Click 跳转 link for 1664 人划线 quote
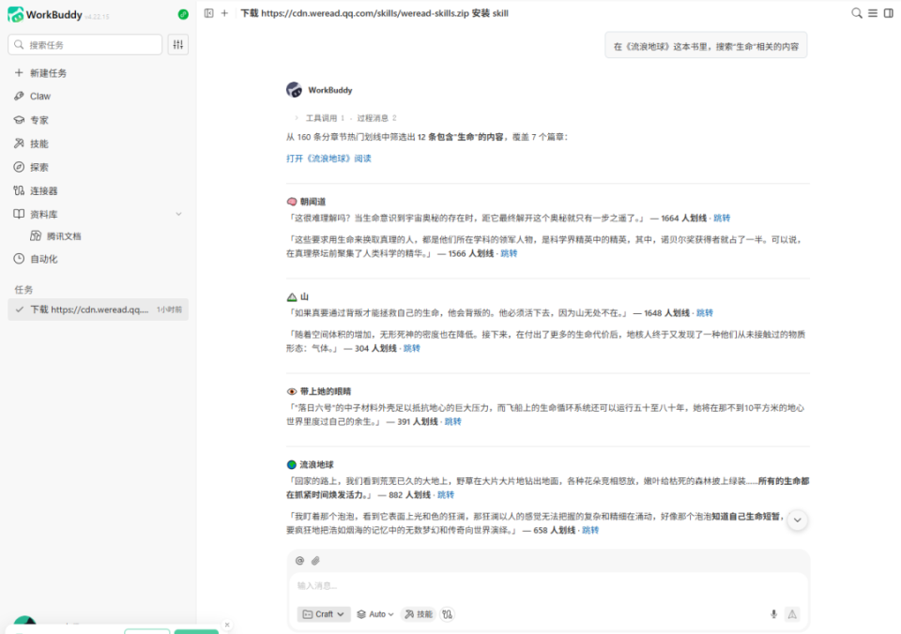 [x=722, y=219]
